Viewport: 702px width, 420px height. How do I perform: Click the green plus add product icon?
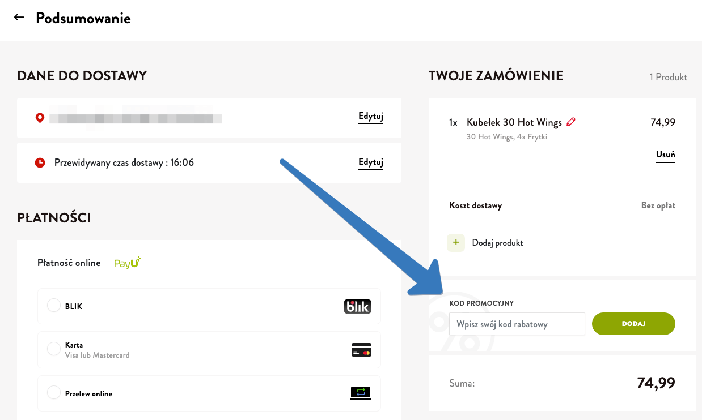tap(456, 242)
